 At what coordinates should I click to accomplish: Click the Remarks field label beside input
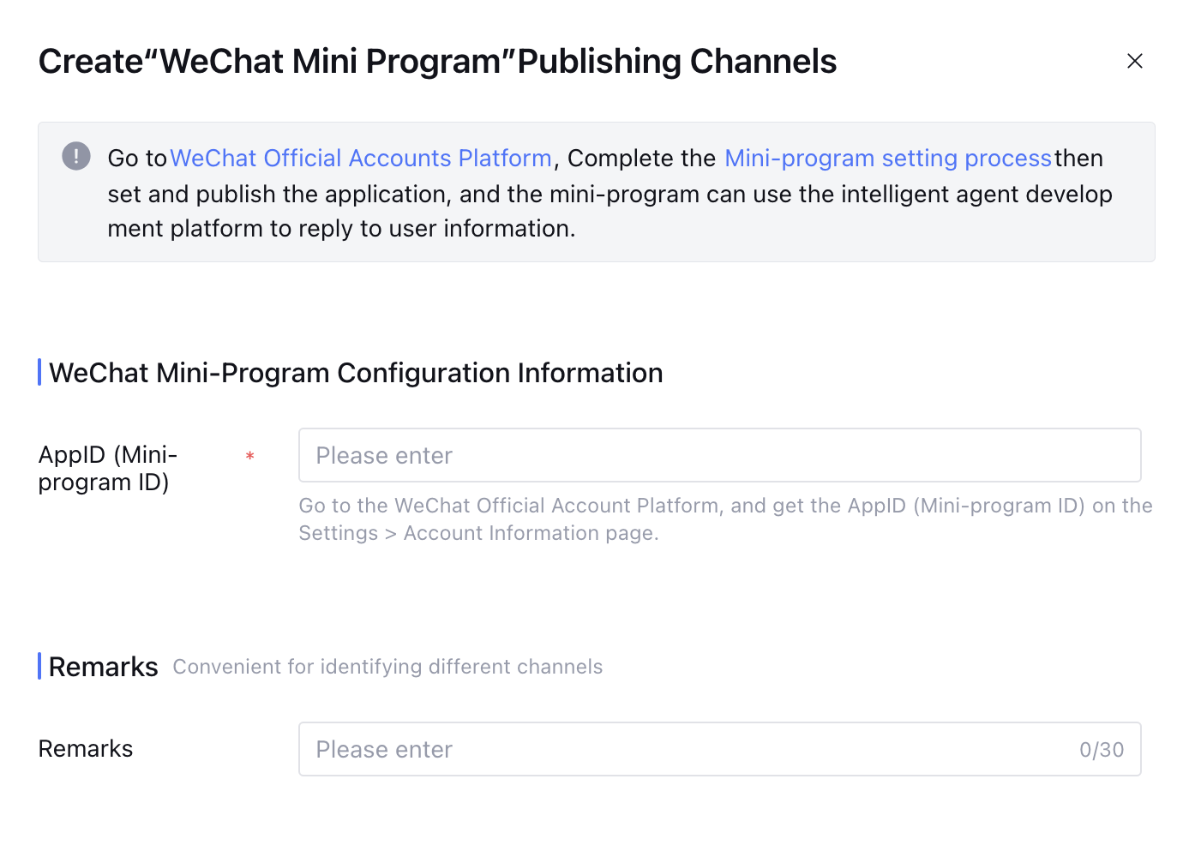click(x=86, y=749)
